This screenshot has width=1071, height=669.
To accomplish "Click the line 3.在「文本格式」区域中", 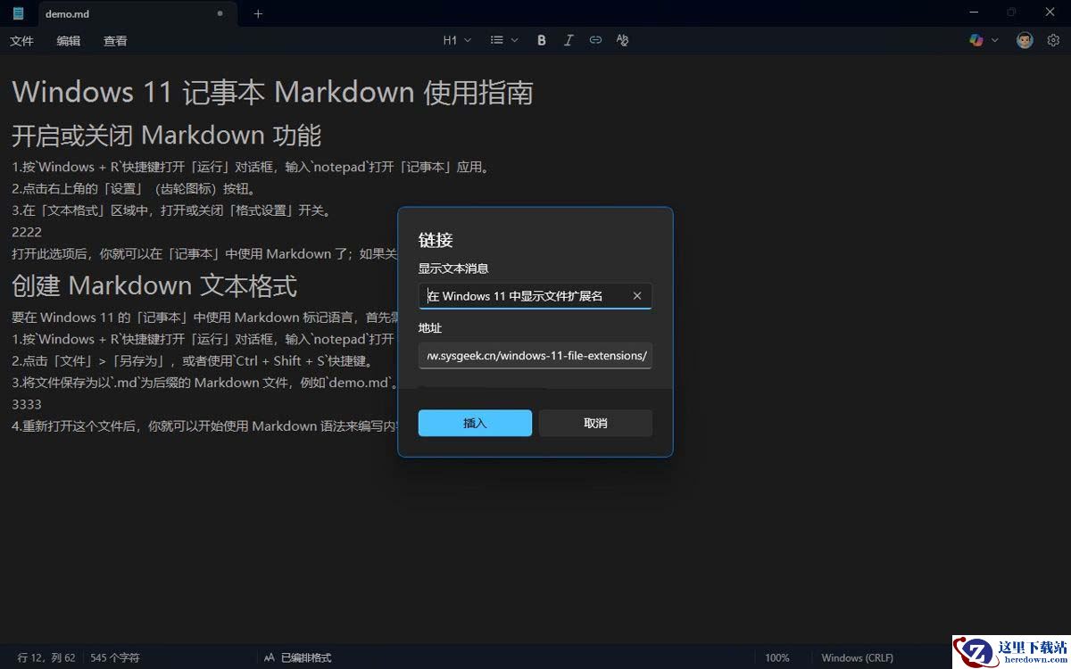I will [x=171, y=211].
